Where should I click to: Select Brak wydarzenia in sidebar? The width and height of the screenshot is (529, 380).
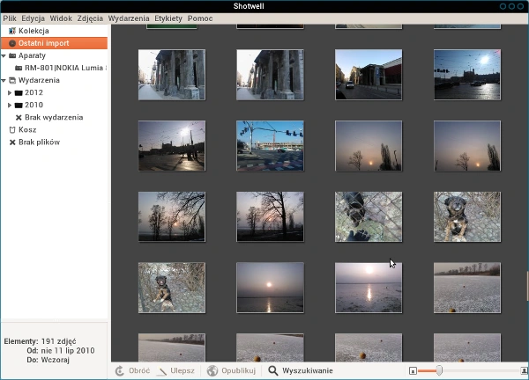click(x=49, y=118)
